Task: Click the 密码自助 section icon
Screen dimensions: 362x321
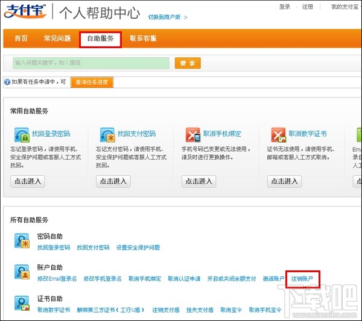Action: pos(22,242)
